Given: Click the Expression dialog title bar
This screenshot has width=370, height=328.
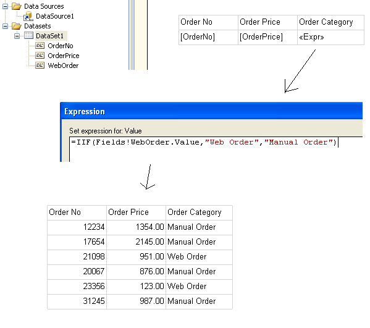Looking at the screenshot, I should pos(211,111).
